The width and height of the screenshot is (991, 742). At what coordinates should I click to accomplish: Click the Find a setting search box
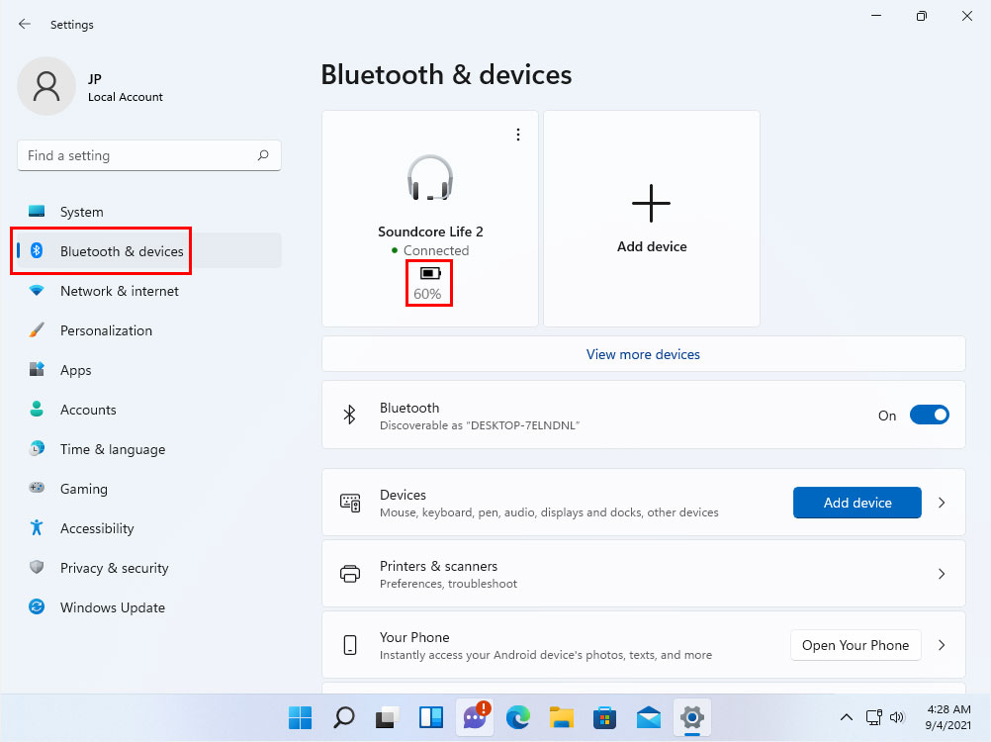[148, 155]
